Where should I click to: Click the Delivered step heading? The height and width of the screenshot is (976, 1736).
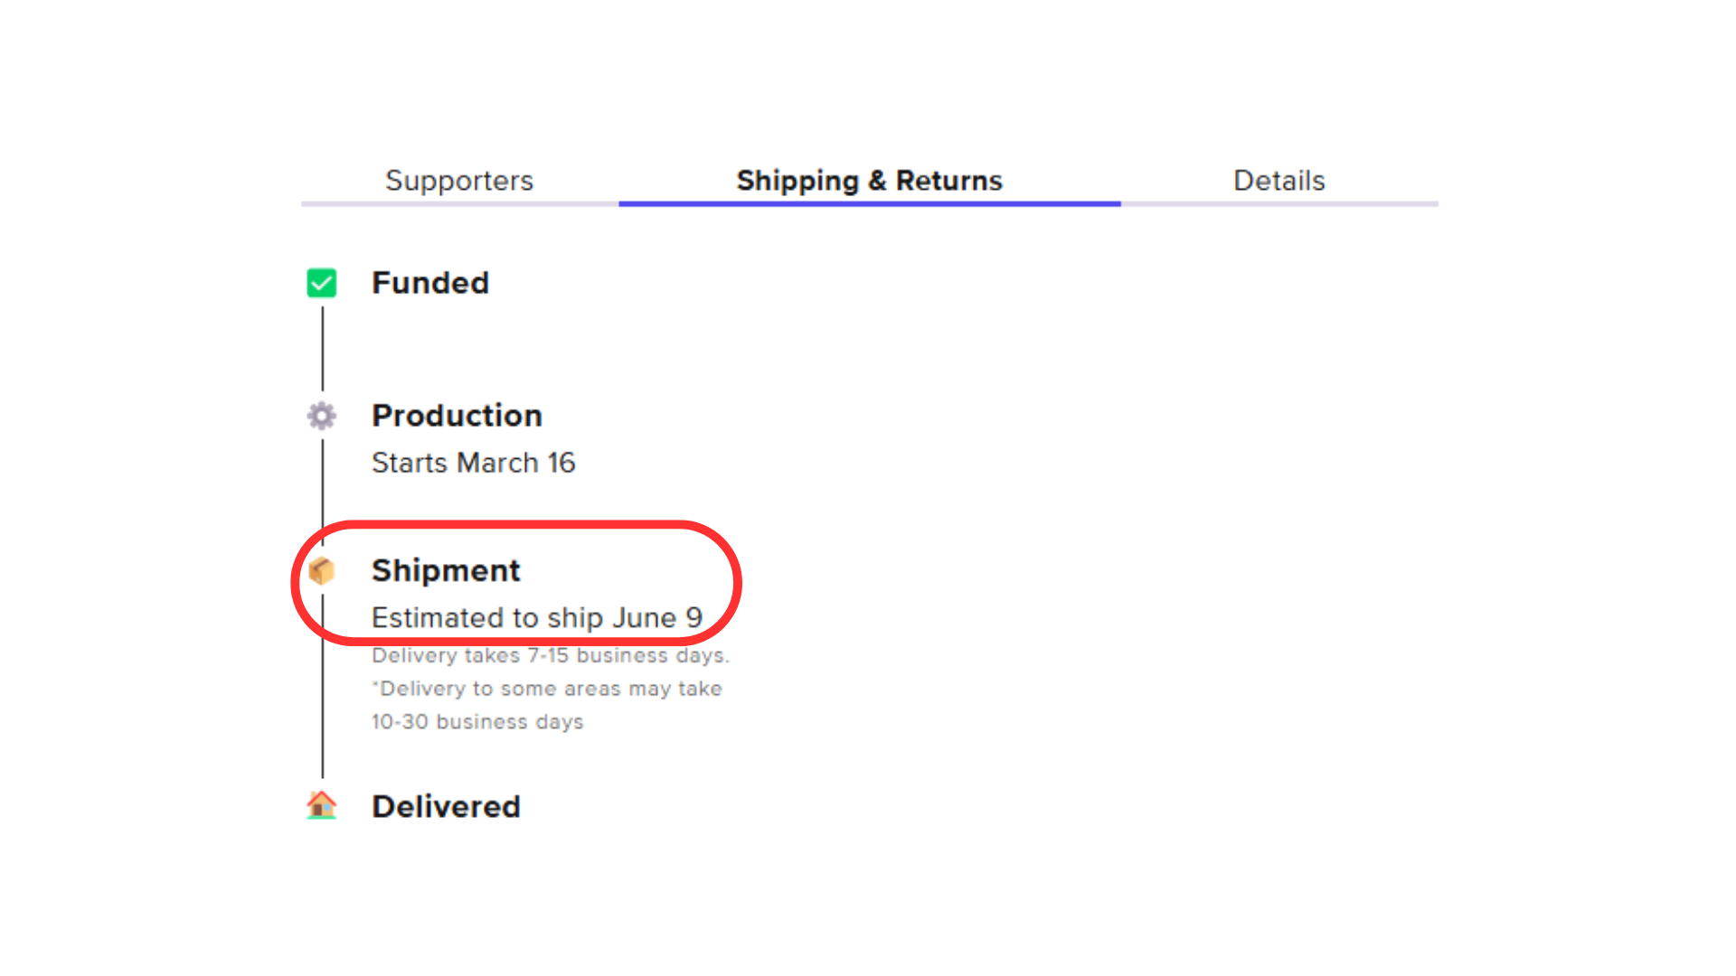[x=447, y=806]
